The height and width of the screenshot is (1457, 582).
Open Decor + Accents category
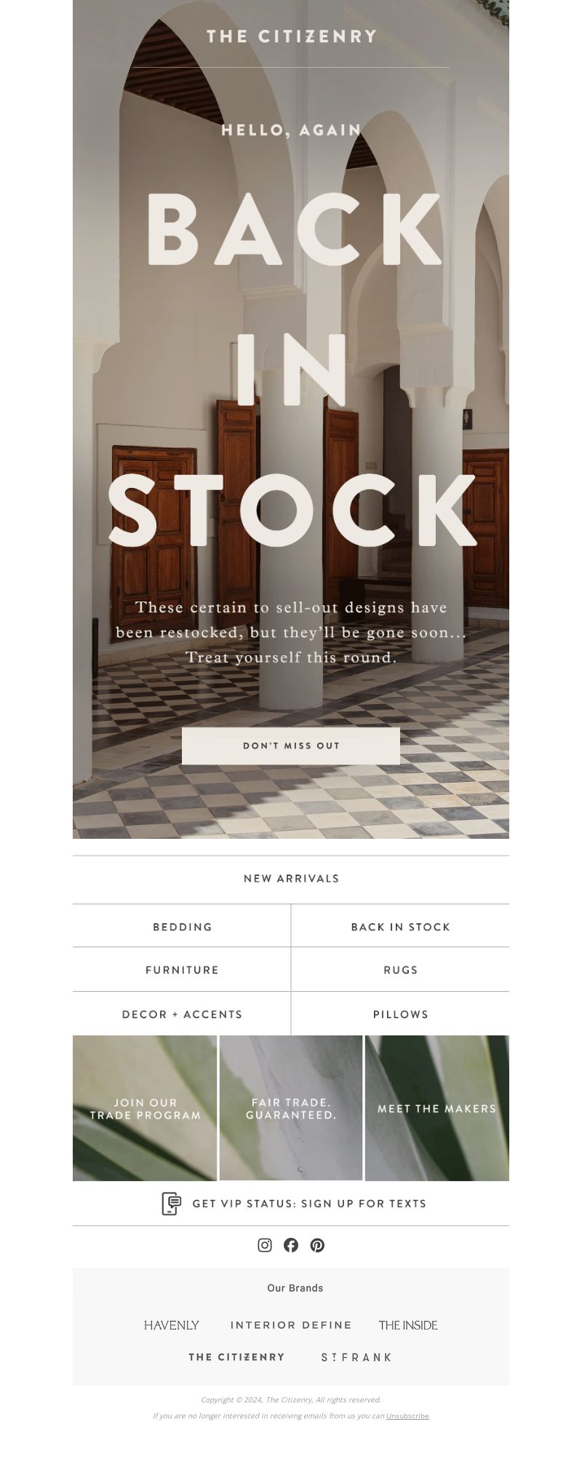tap(182, 1014)
